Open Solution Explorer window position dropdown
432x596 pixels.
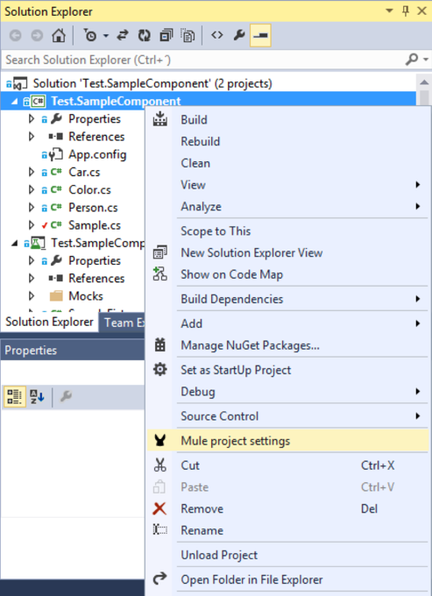click(389, 11)
